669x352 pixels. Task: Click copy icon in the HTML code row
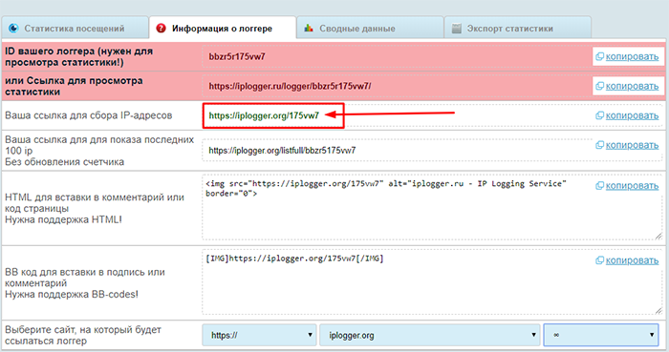click(599, 186)
